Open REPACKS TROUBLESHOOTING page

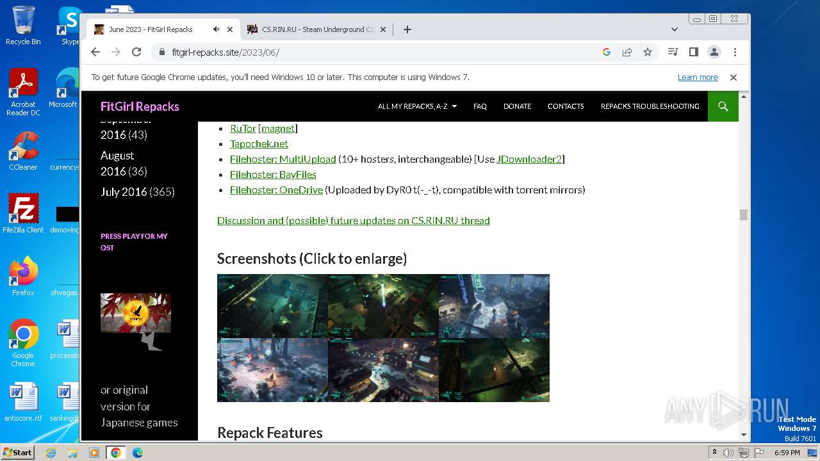pos(650,106)
